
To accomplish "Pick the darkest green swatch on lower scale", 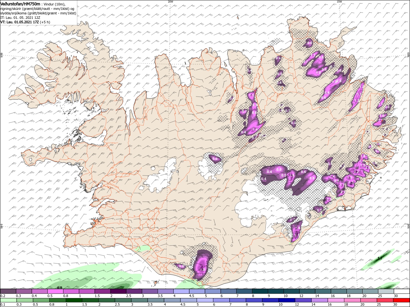I will tap(74, 300).
